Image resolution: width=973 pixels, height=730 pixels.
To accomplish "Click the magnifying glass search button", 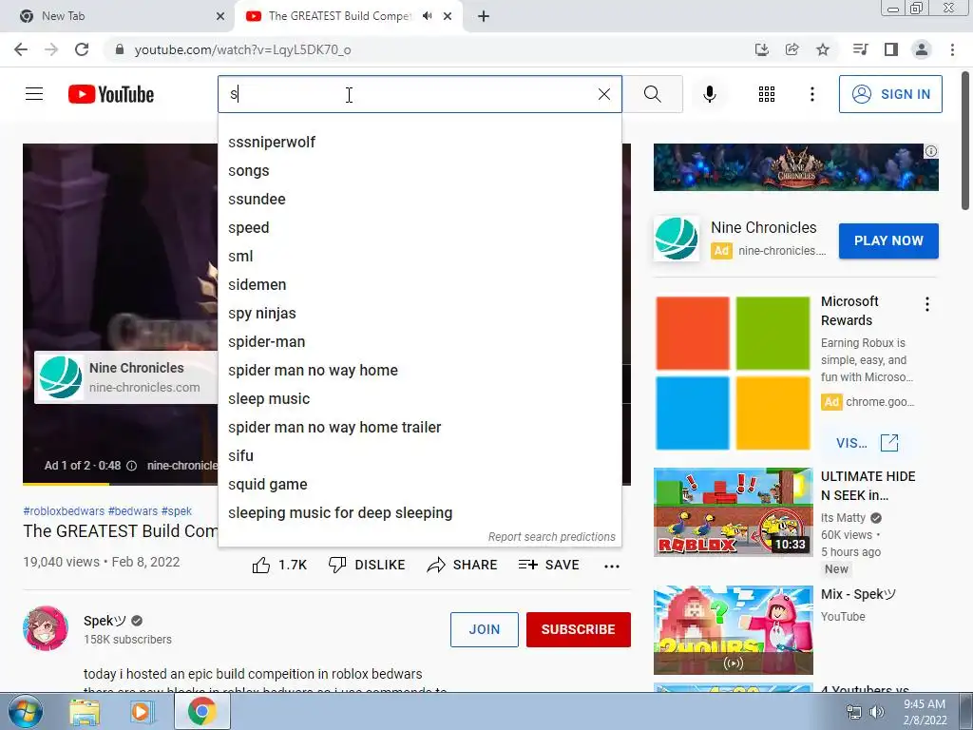I will point(652,94).
